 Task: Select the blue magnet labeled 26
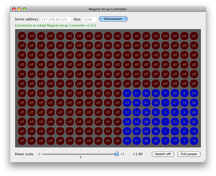click(194, 103)
